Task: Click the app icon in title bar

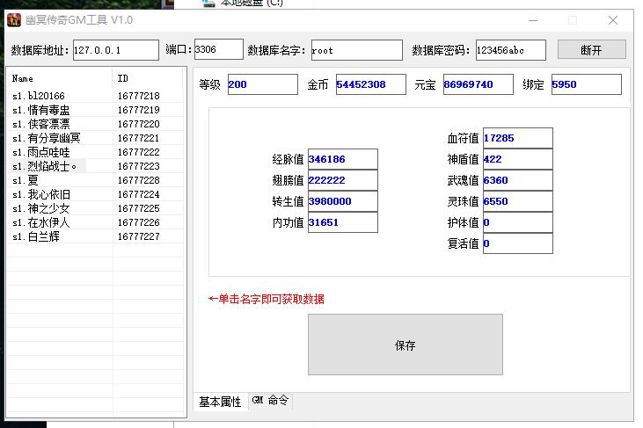Action: [14, 20]
